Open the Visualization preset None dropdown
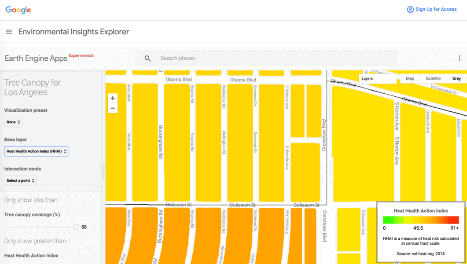The image size is (467, 264). [13, 122]
